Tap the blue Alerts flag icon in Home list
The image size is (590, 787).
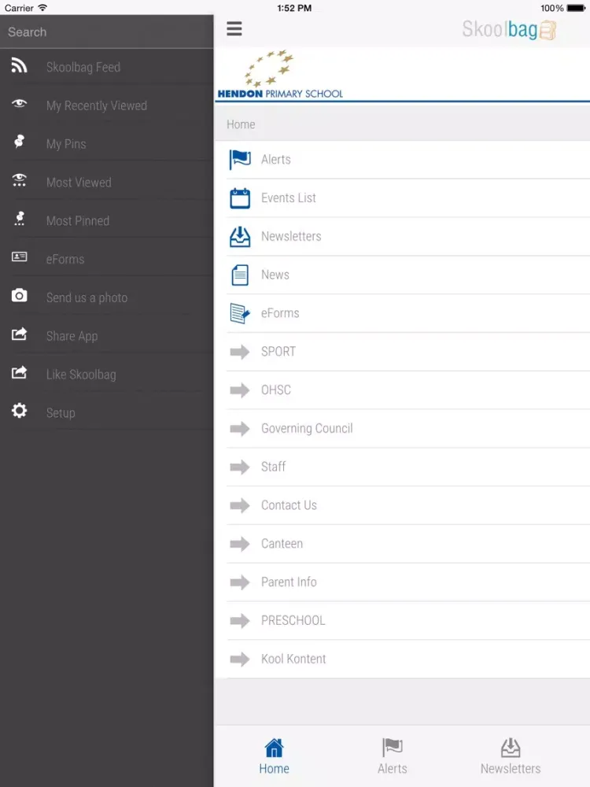(240, 160)
